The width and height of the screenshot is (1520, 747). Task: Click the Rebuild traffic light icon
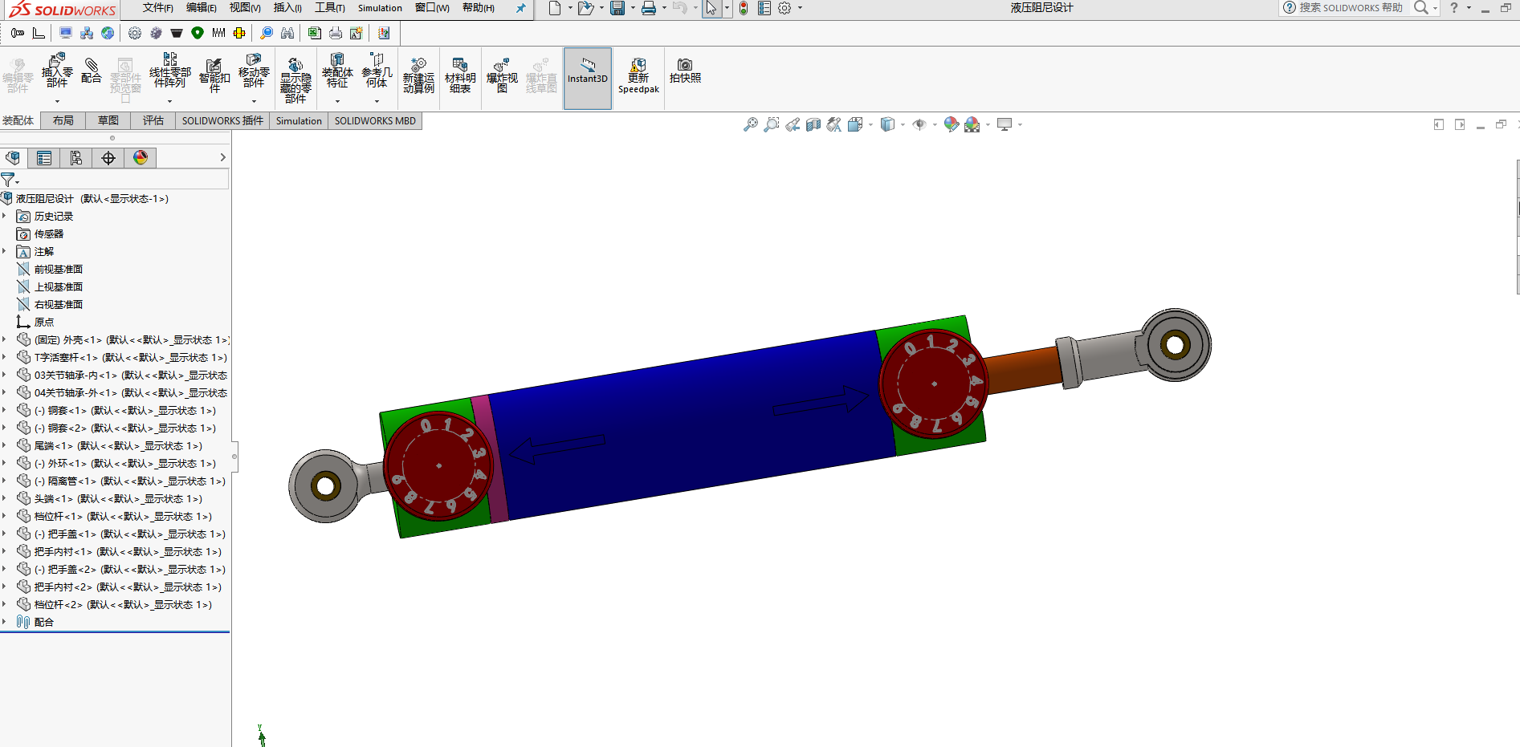pyautogui.click(x=744, y=8)
